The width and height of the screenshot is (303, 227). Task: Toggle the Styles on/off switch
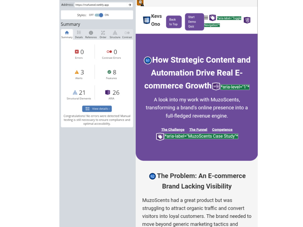pyautogui.click(x=99, y=15)
